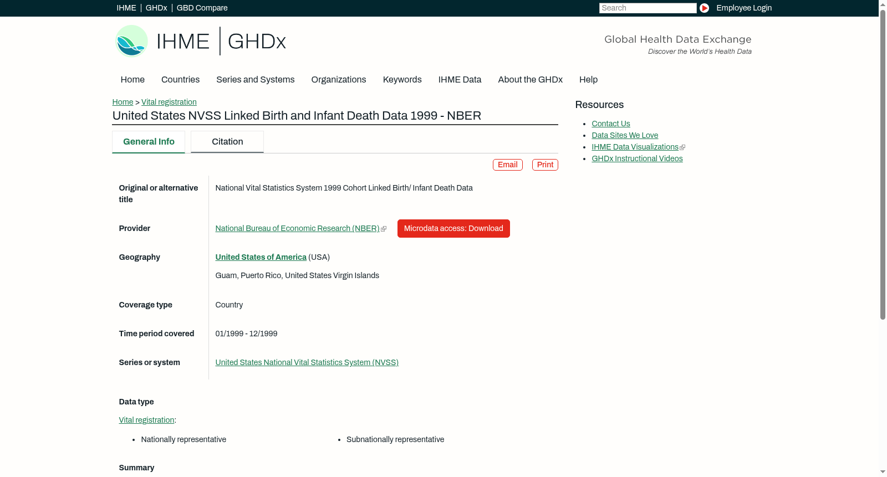Open the Keywords menu item
This screenshot has width=887, height=477.
coord(402,80)
